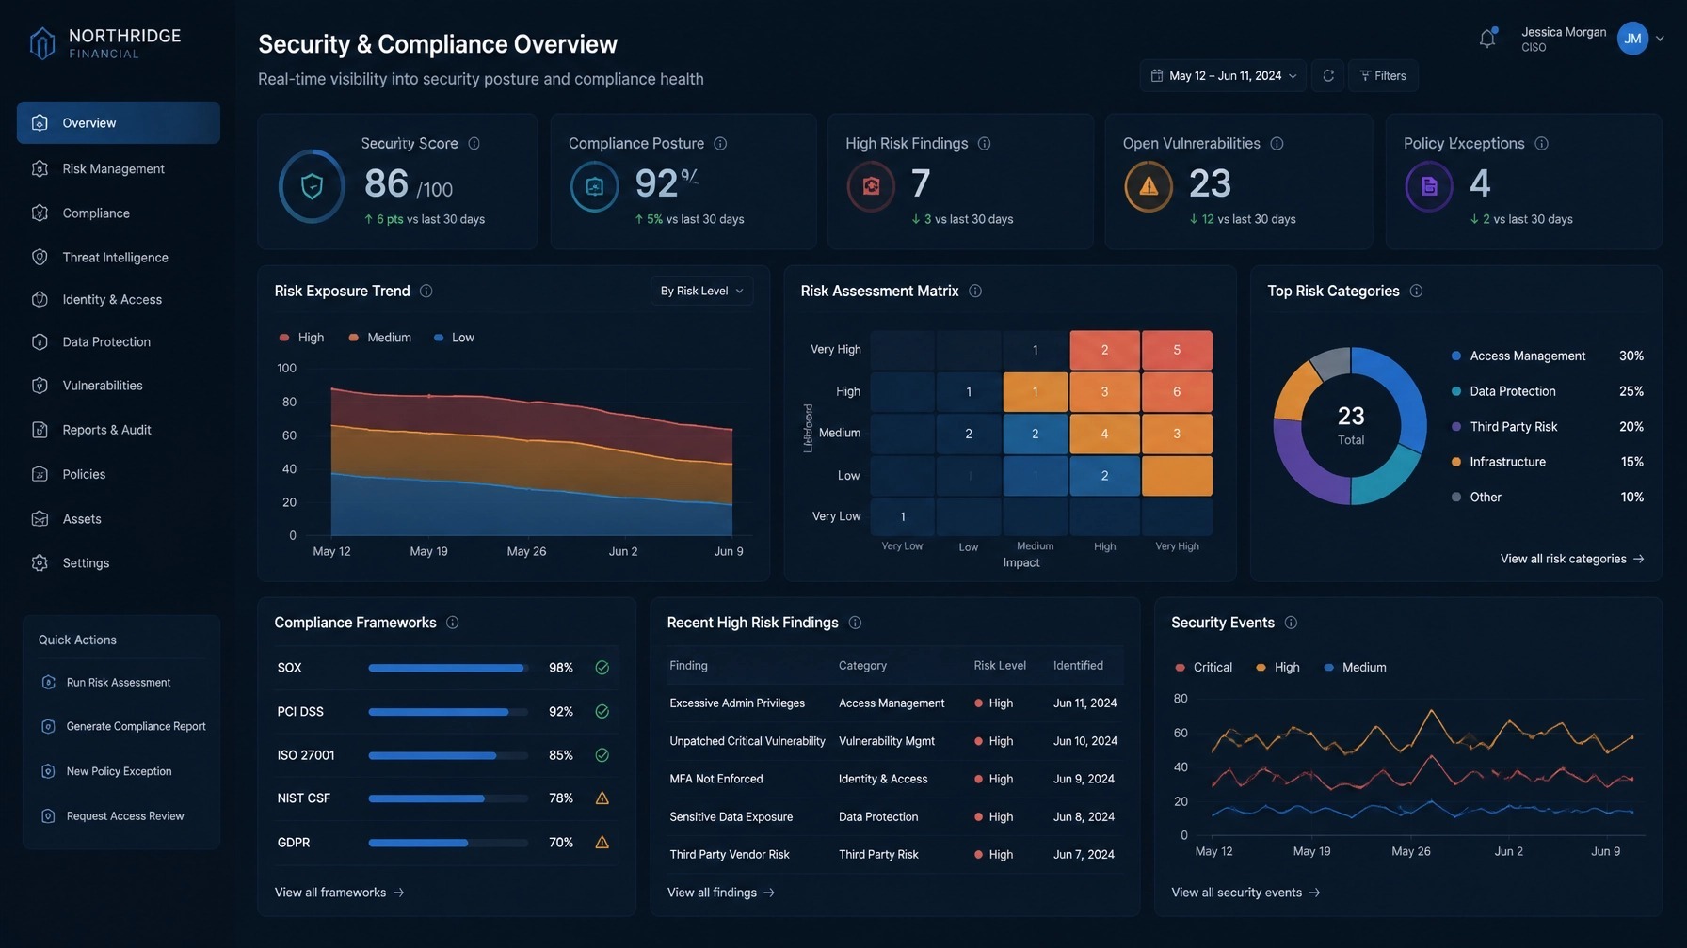Click the Security Score info icon
Viewport: 1687px width, 948px height.
474,144
